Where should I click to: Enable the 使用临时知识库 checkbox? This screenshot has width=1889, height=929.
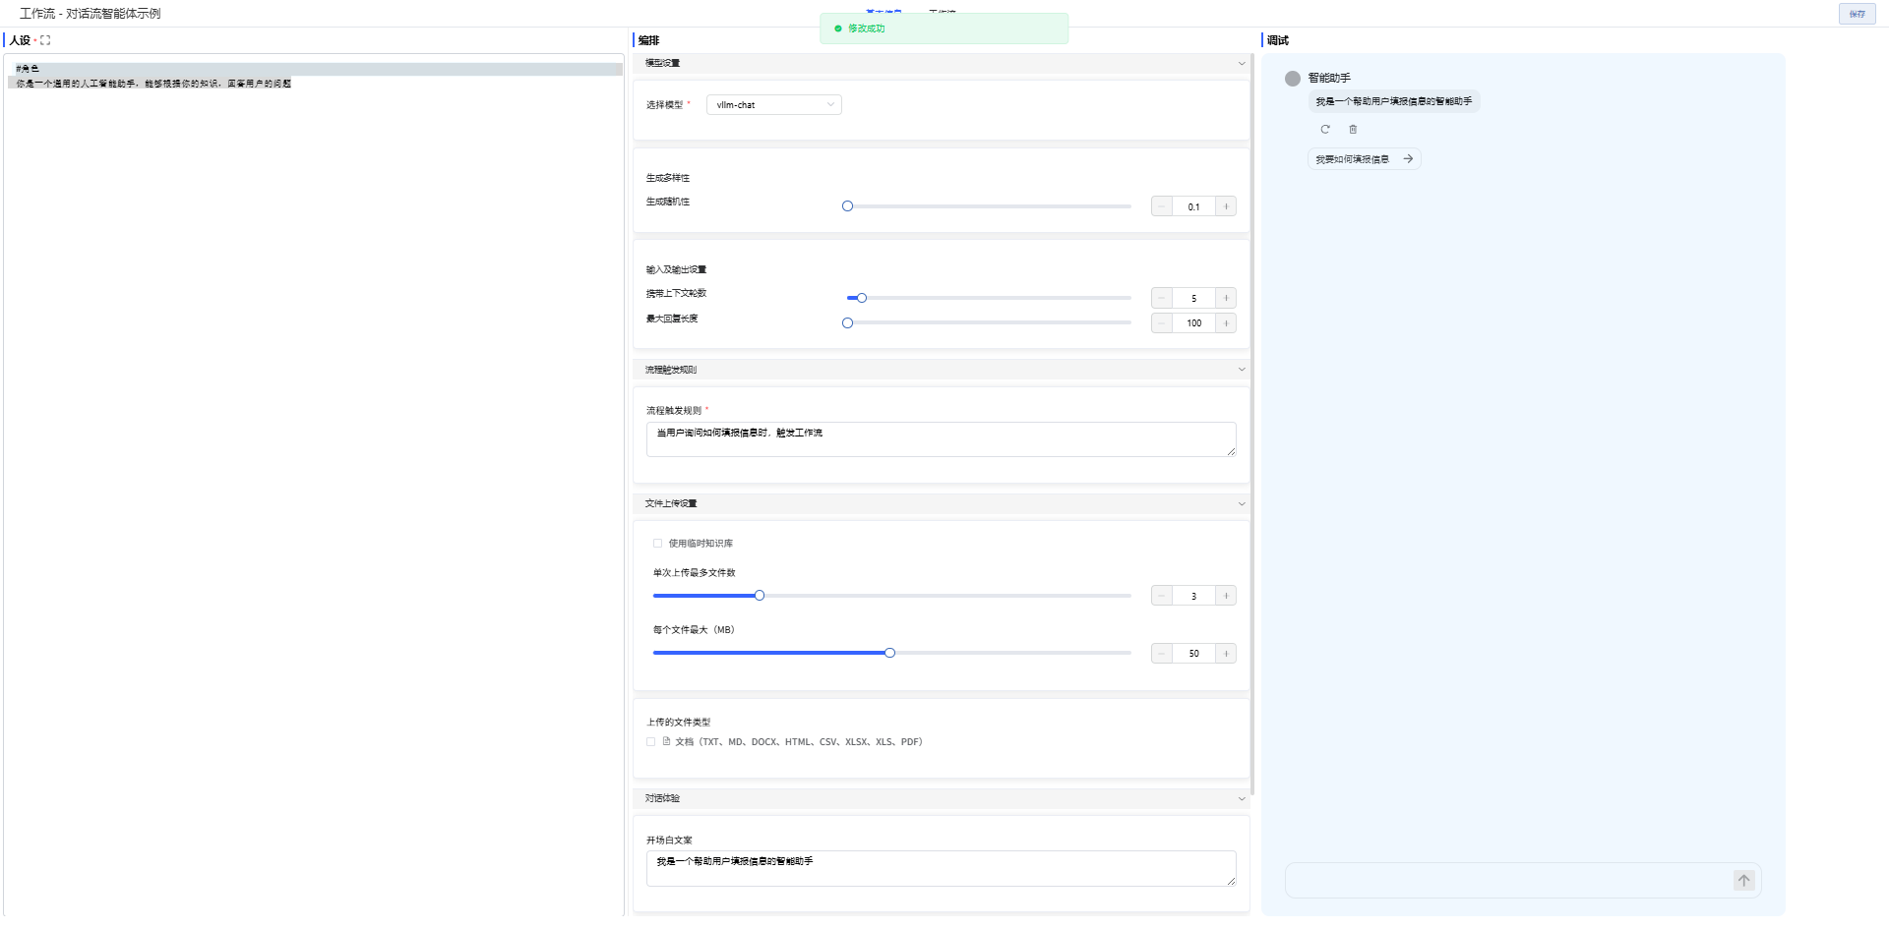coord(658,544)
